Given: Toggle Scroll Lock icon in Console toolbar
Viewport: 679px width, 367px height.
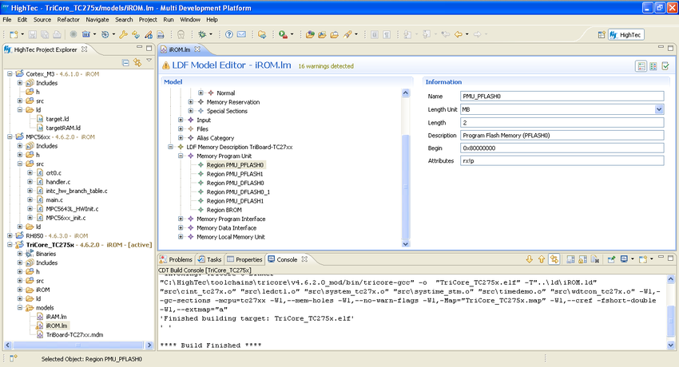Looking at the screenshot, I should 583,259.
